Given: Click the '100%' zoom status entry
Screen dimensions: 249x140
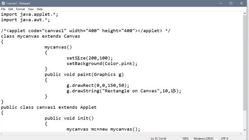Looking at the screenshot, I should [185, 138].
